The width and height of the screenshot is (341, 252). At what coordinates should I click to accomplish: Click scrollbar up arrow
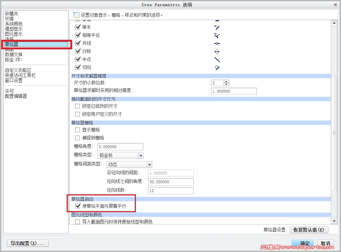tap(334, 23)
